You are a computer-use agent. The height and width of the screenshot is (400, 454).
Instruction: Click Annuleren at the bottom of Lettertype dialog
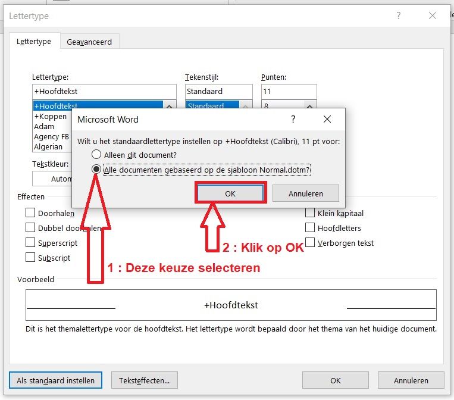pos(411,380)
